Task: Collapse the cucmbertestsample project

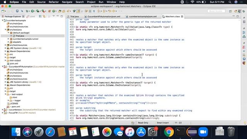Action: click(x=3, y=20)
